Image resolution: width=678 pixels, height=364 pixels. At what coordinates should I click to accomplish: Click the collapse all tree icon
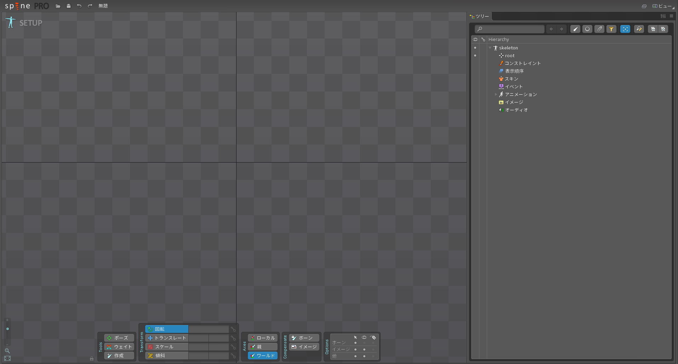pos(653,29)
